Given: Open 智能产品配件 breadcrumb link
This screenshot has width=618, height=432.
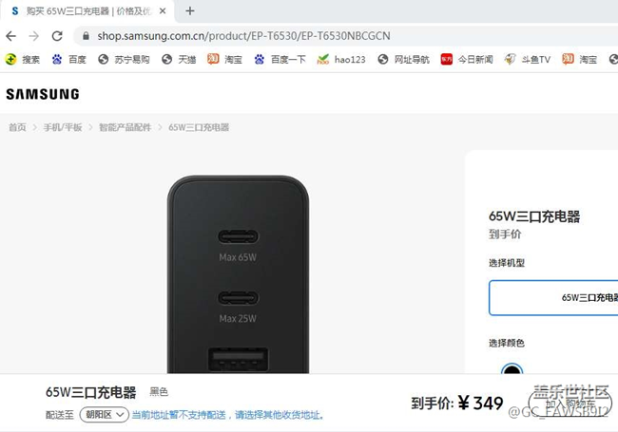Looking at the screenshot, I should (x=125, y=127).
